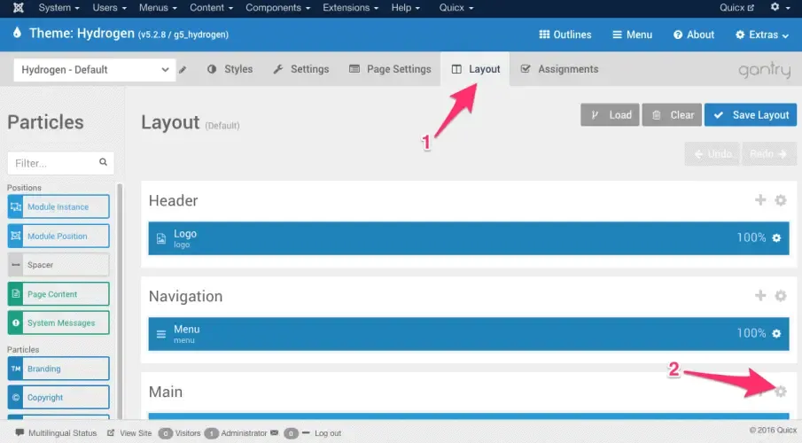Open Navigation section settings gear
Viewport: 802px width, 443px height.
(780, 296)
